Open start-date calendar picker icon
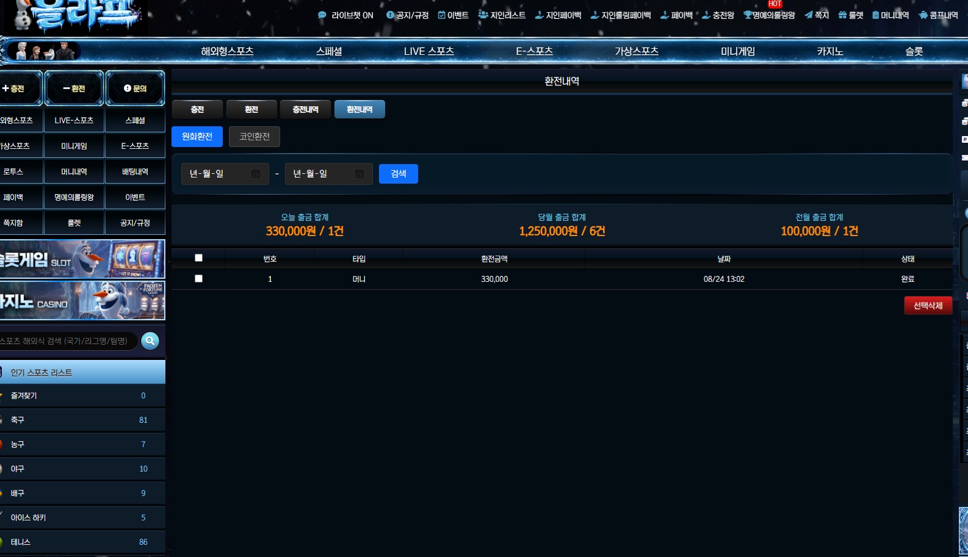This screenshot has height=557, width=968. [256, 174]
